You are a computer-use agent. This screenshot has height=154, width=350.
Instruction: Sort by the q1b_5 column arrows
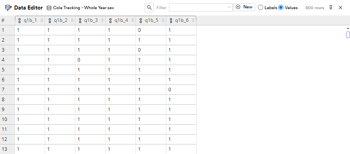163,21
